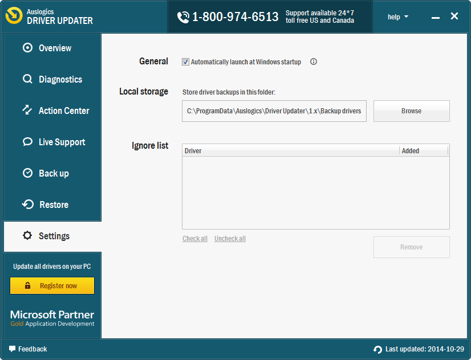Click the padlock icon on Register now
Viewport: 471px width, 360px height.
(27, 285)
